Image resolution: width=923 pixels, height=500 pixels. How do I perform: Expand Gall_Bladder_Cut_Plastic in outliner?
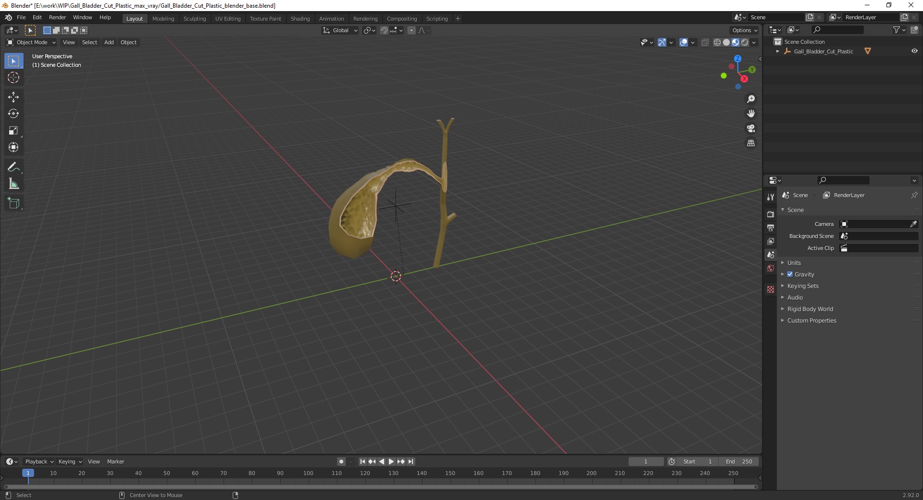click(x=778, y=51)
